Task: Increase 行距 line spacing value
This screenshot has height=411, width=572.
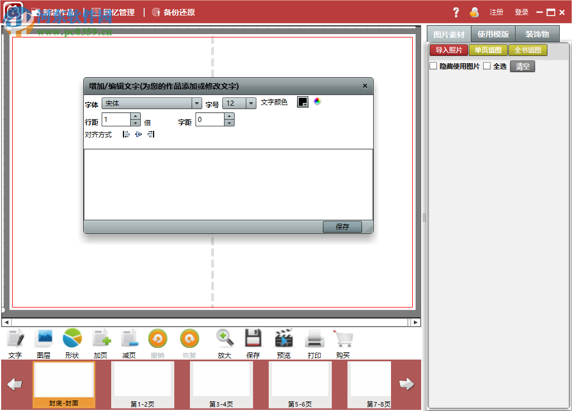Action: 135,116
